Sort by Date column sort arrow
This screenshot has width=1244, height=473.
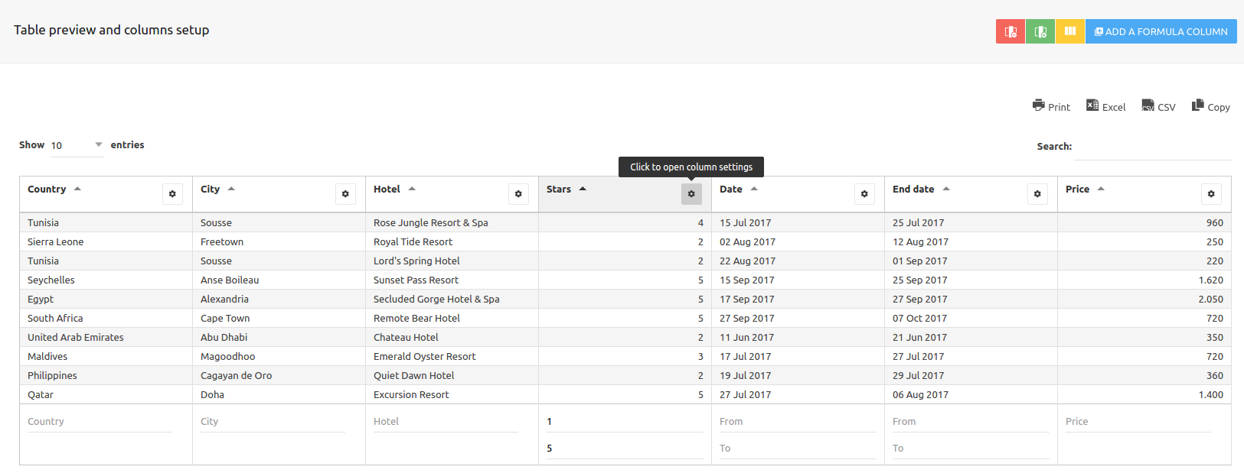point(754,189)
